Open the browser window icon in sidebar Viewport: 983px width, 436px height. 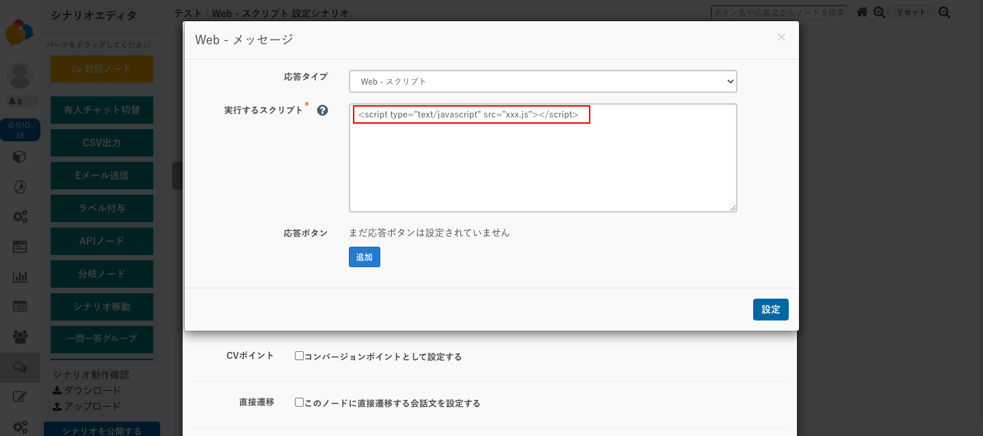pos(20,247)
